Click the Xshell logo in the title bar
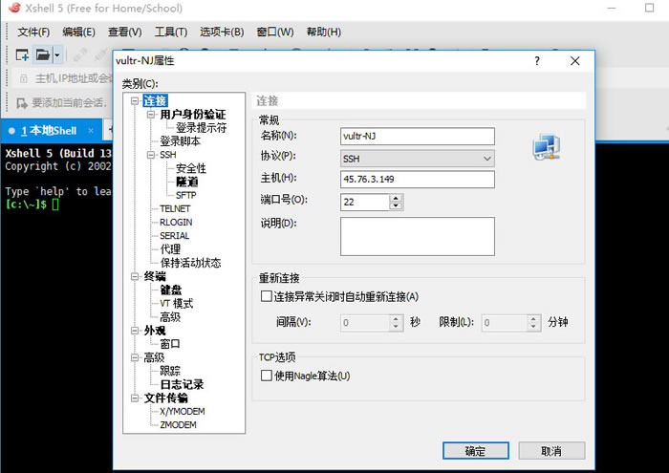 [x=14, y=8]
